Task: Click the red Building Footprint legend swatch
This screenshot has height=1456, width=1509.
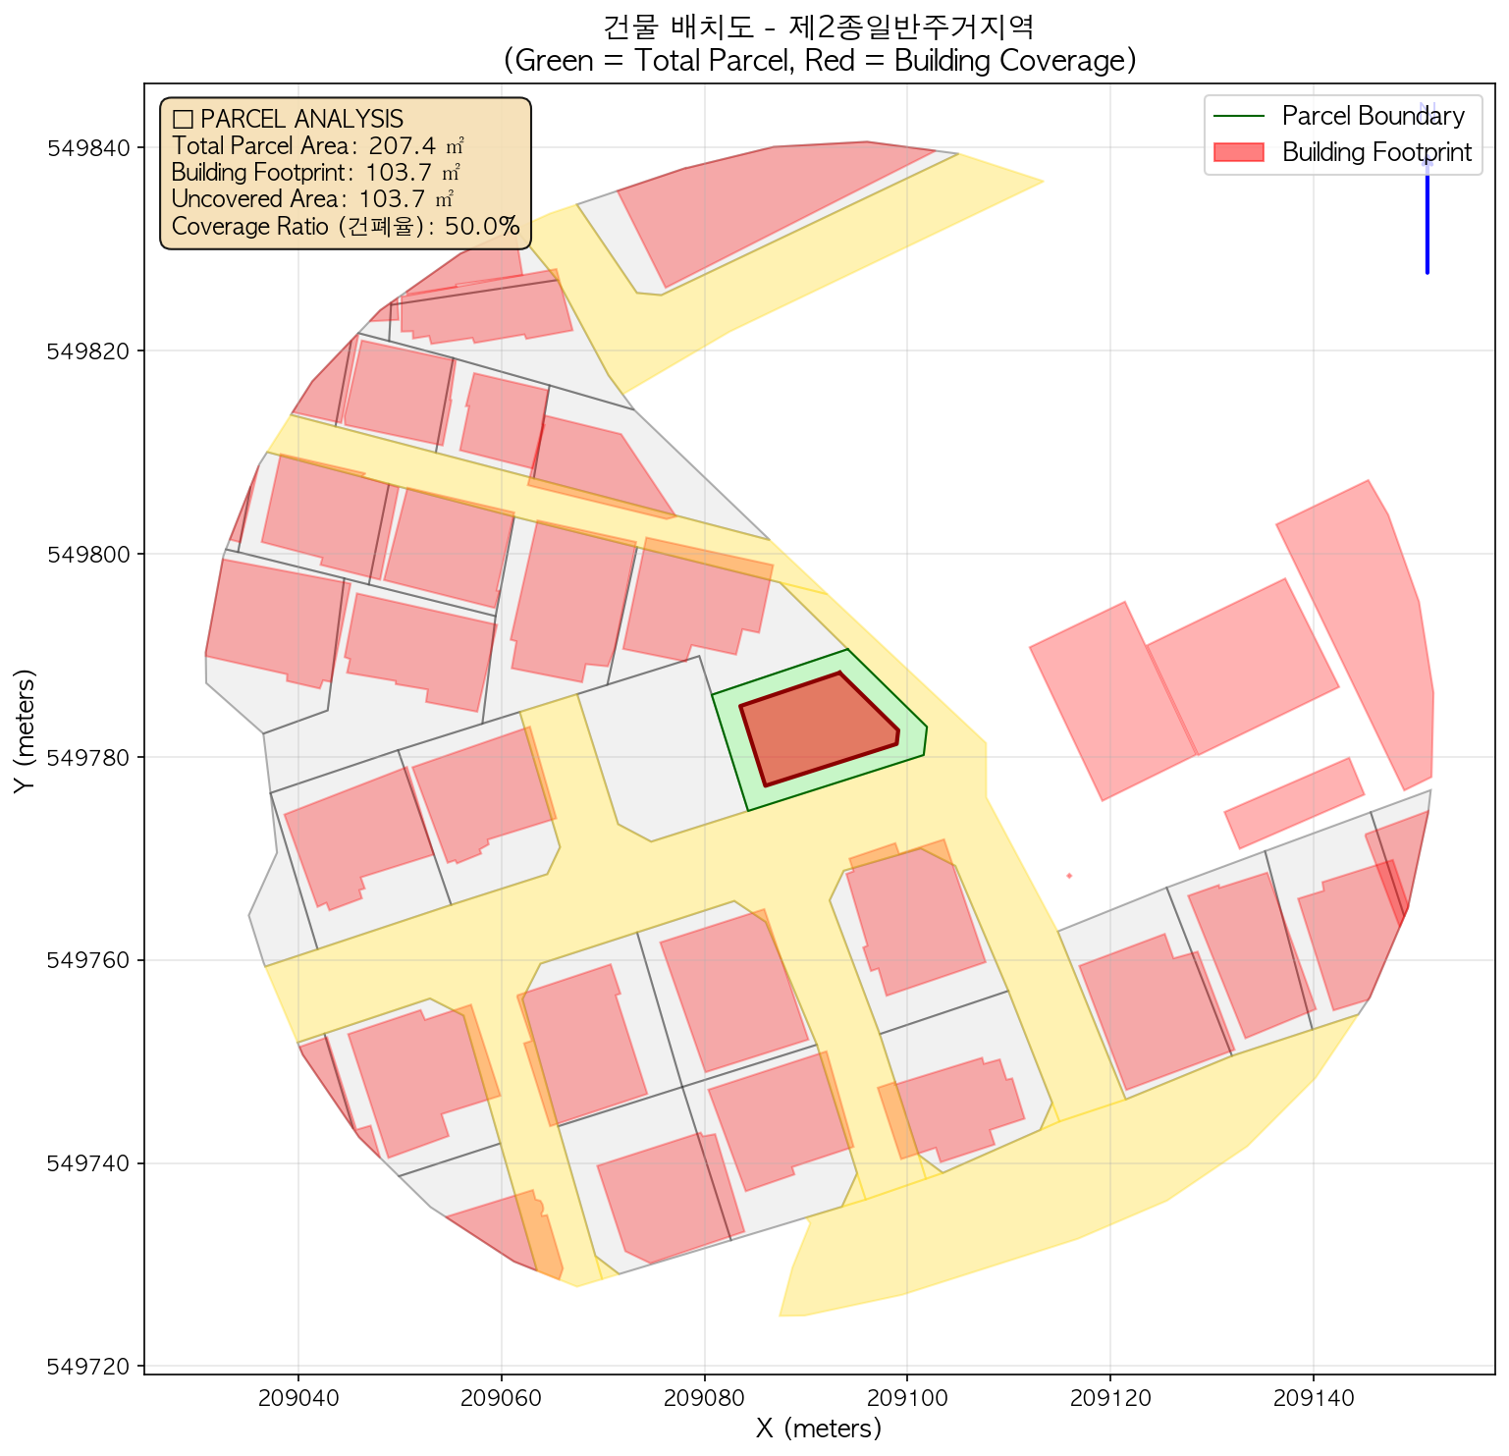Action: point(1239,152)
